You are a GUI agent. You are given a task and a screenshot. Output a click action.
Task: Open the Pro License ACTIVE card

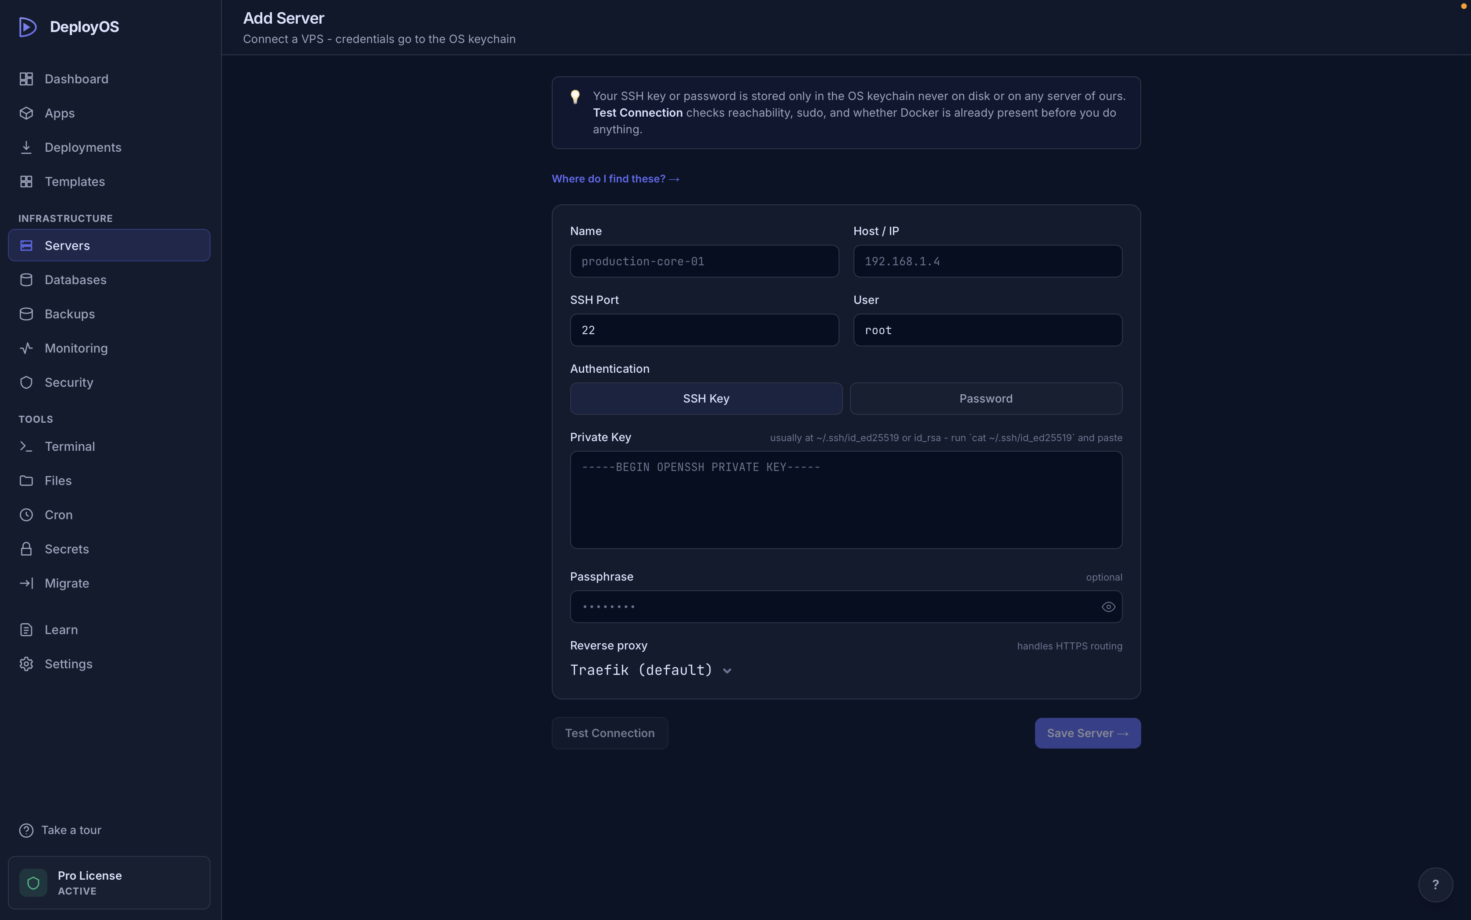pyautogui.click(x=109, y=883)
